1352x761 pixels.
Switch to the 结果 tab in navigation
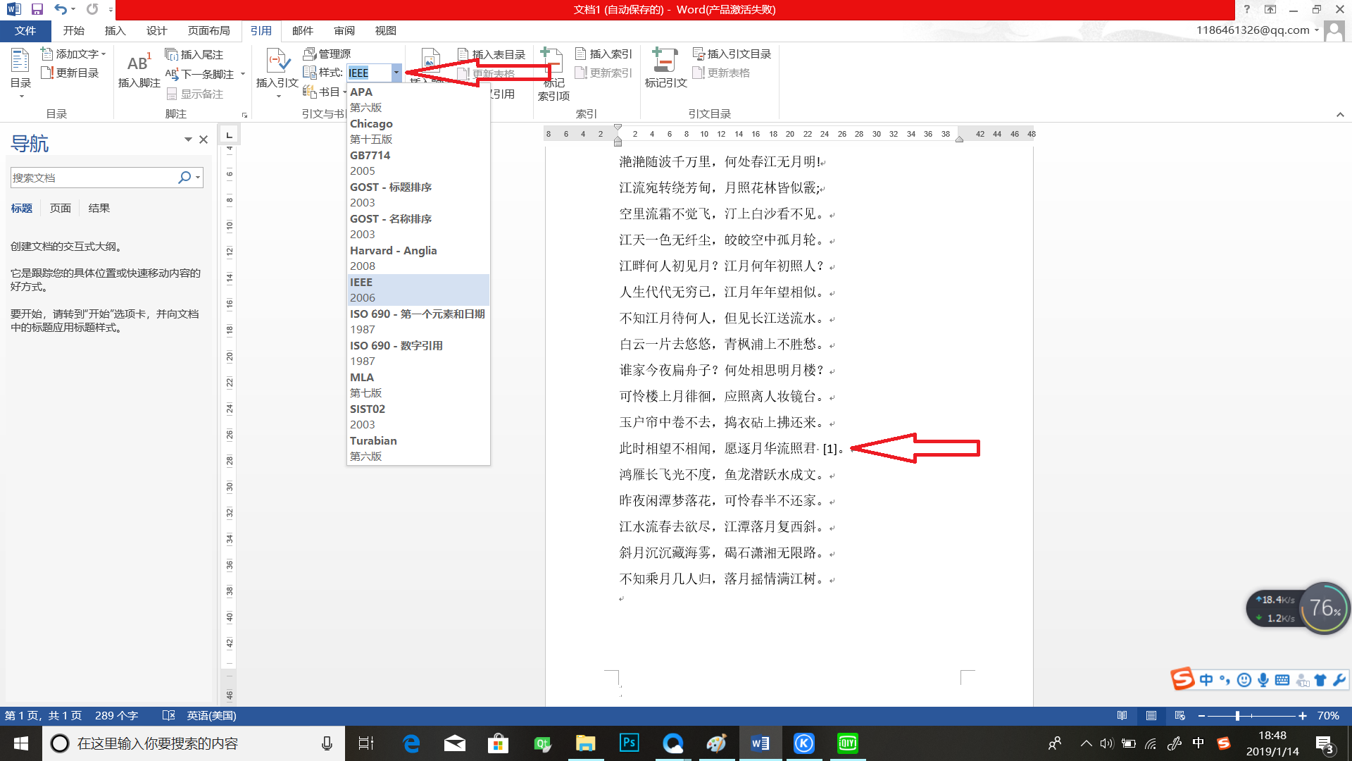pyautogui.click(x=99, y=208)
